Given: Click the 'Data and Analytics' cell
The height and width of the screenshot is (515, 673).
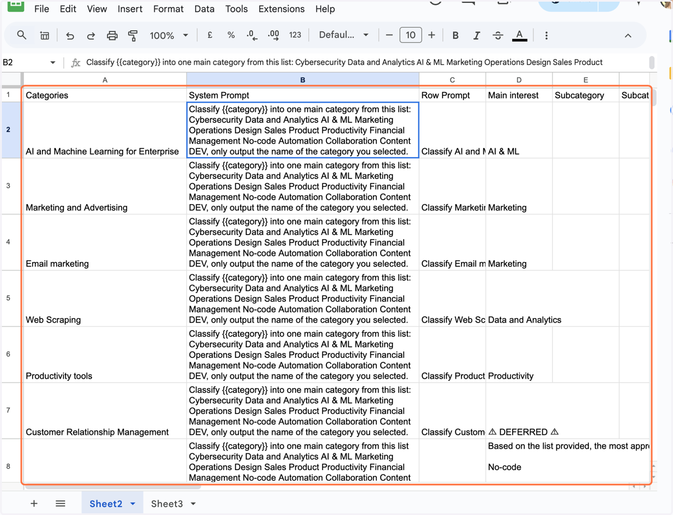Looking at the screenshot, I should pos(519,298).
